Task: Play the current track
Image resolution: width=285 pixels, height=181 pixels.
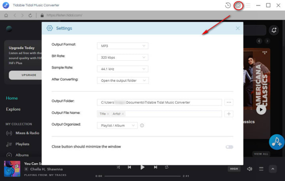Action: (x=142, y=167)
